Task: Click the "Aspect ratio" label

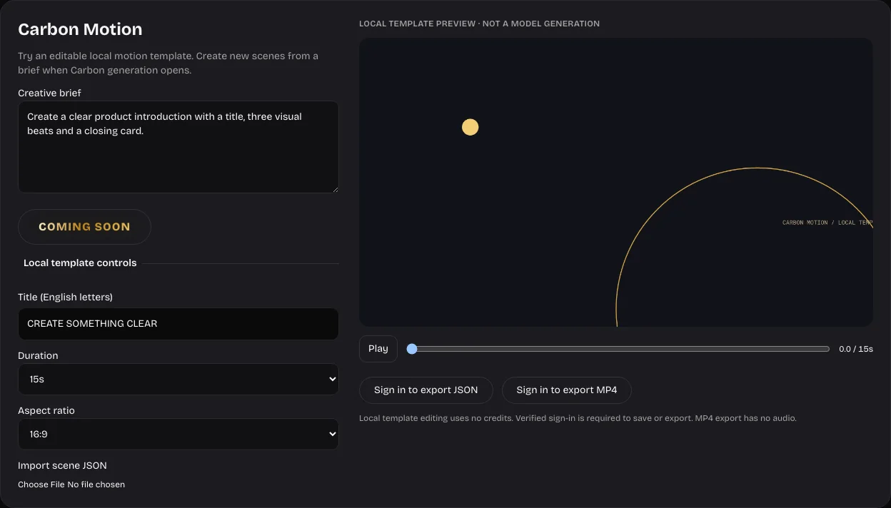Action: point(46,411)
